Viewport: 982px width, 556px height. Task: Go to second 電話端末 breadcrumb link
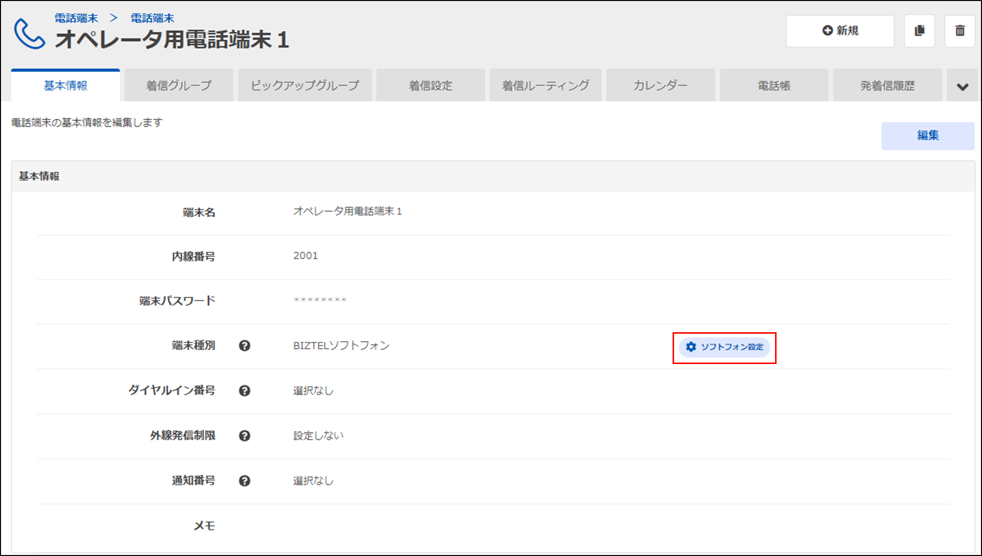[152, 18]
